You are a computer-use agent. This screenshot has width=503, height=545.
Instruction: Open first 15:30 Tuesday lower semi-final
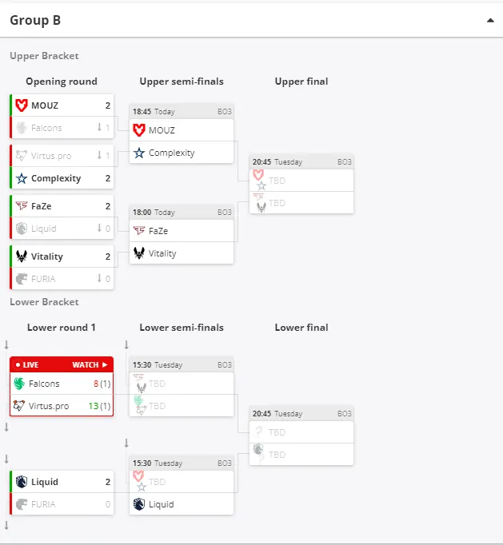[x=182, y=387]
